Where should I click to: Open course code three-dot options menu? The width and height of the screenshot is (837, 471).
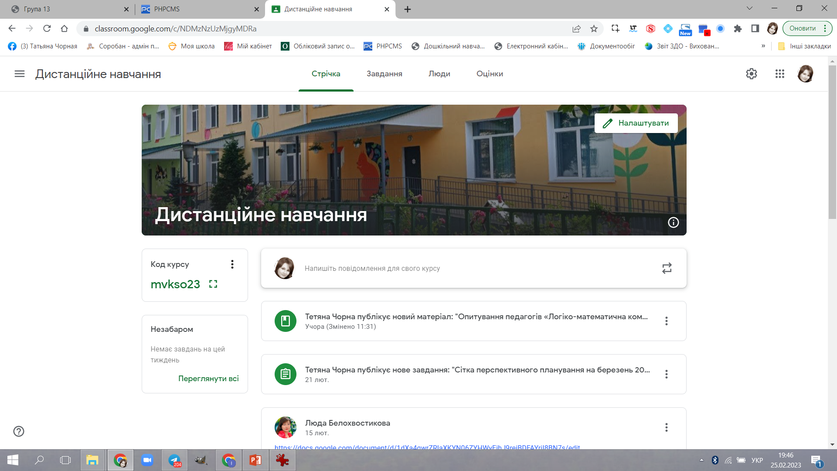pos(232,264)
